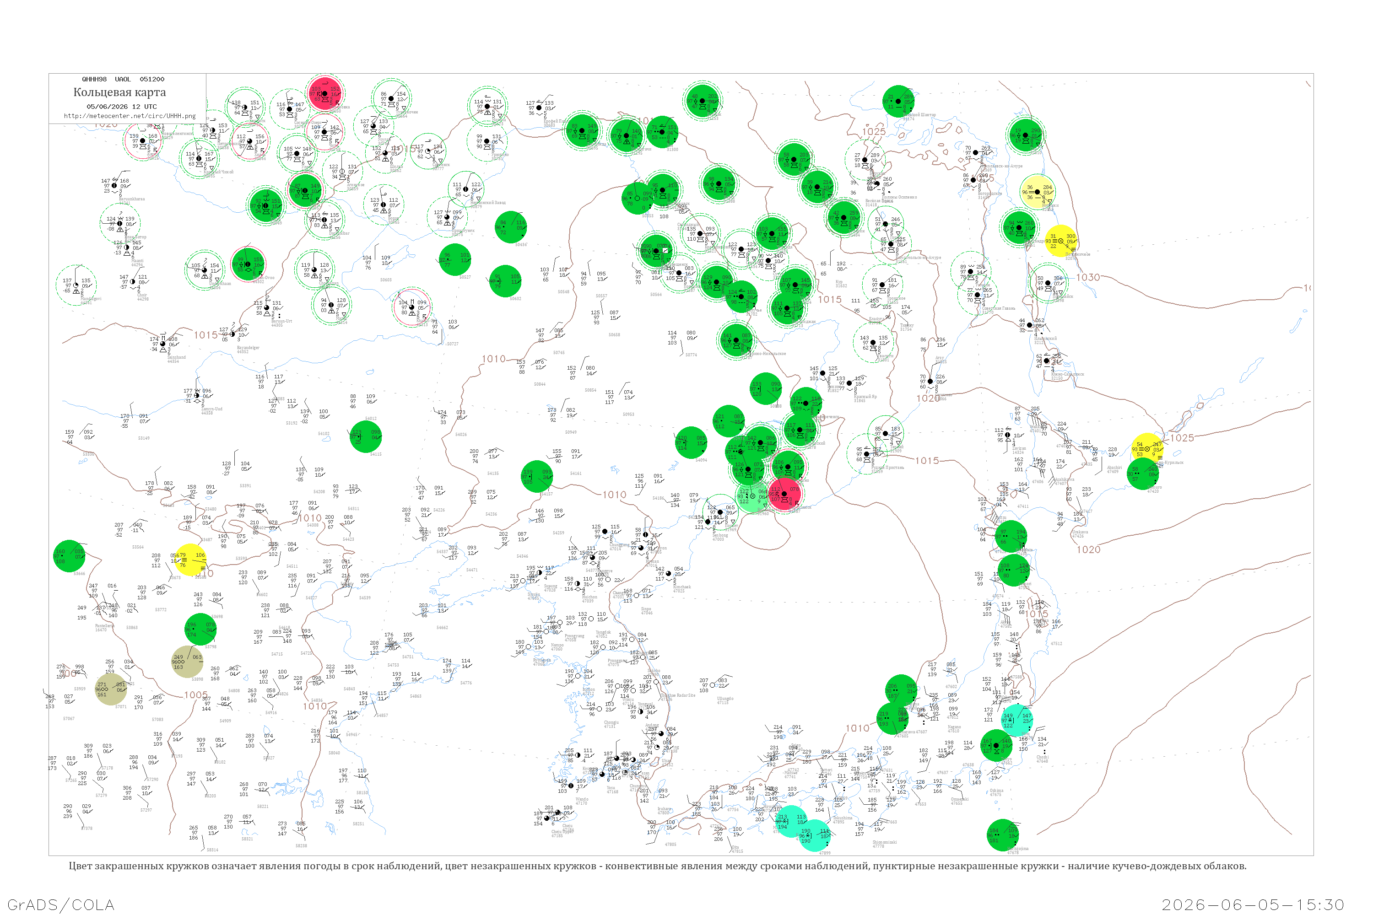Click the GrADS/COLA label

click(61, 904)
